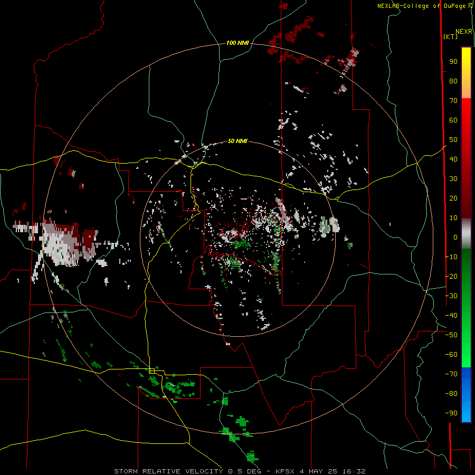Click the 10 value on velocity scale
The width and height of the screenshot is (475, 475).
453,218
